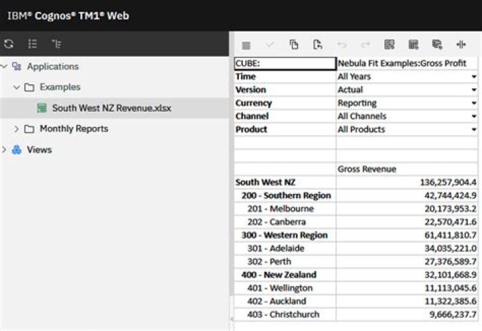Click the paste icon in sheet toolbar
This screenshot has height=331, width=482.
317,45
